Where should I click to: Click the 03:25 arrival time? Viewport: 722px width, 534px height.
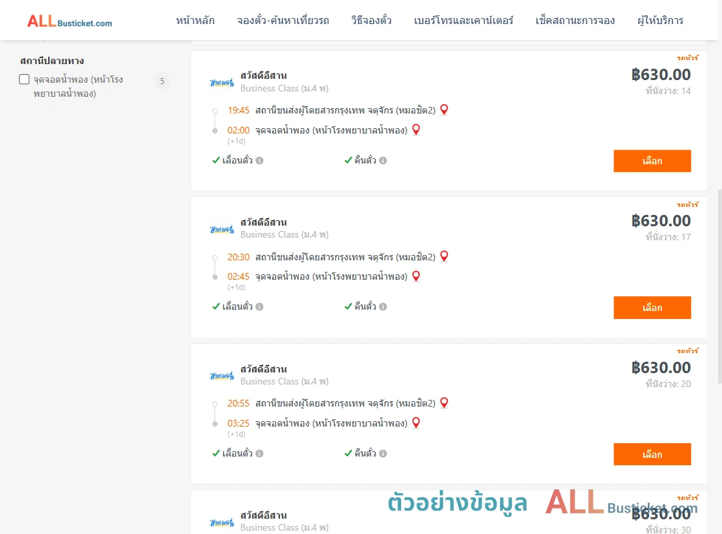(238, 423)
